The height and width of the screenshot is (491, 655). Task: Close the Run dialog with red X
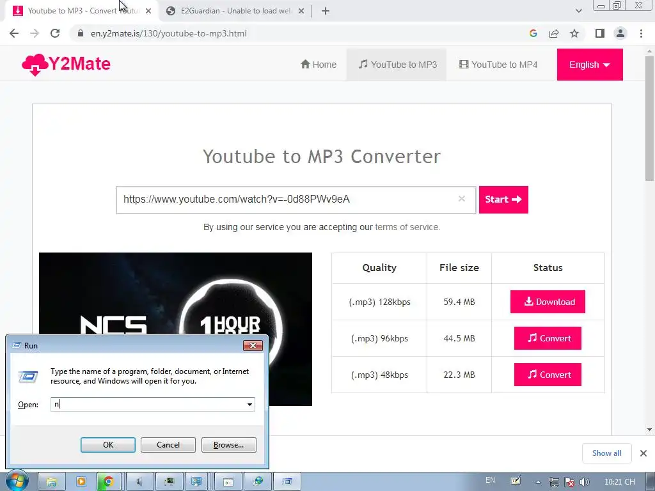coord(253,345)
